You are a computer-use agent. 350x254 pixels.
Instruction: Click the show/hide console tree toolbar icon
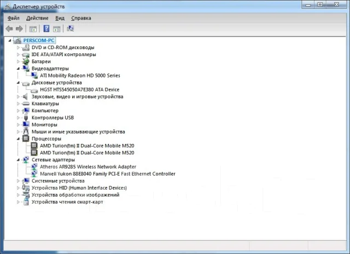(x=33, y=29)
